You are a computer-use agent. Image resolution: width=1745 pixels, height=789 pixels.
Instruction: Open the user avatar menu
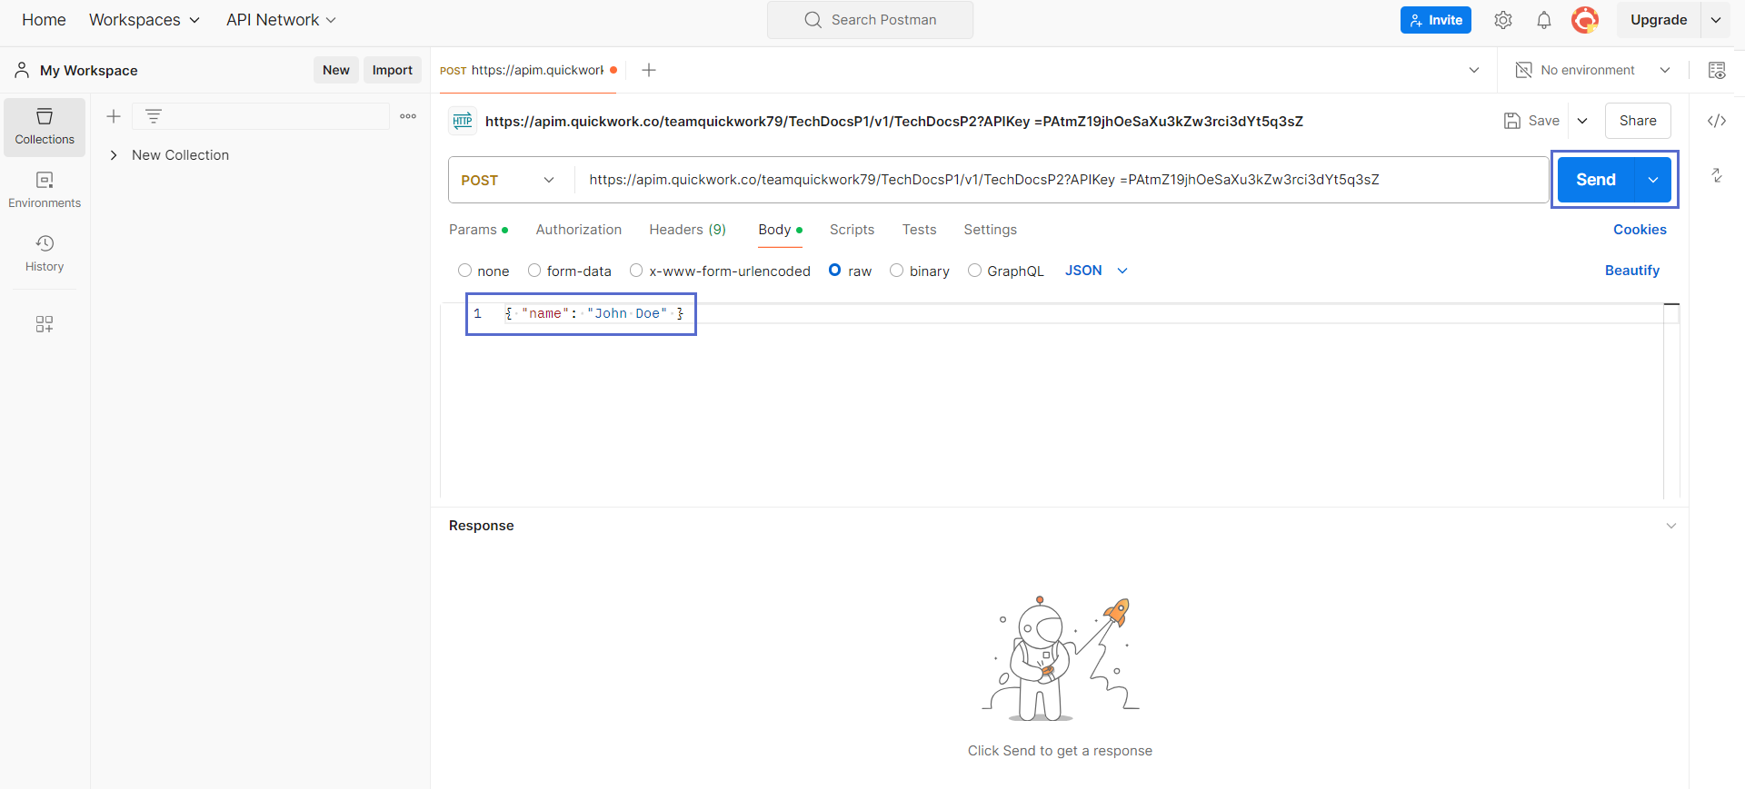tap(1585, 20)
